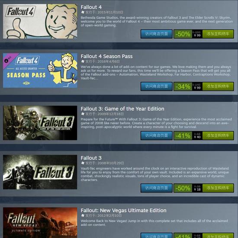
Task: Add Fallout 3 to cart at ¥18
Action: (218, 188)
